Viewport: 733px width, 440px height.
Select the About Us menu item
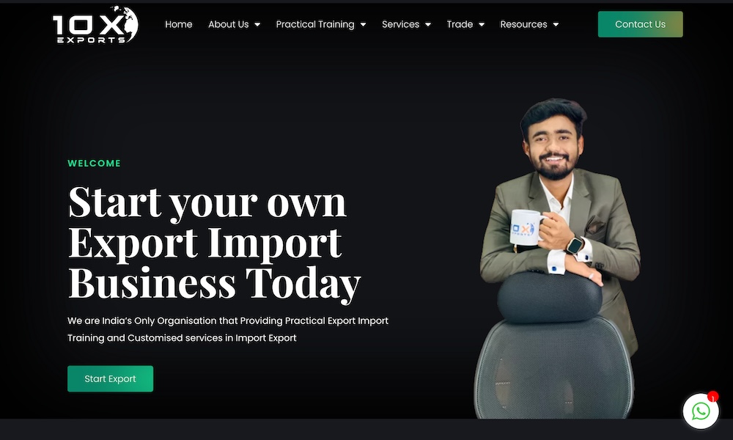click(x=229, y=24)
